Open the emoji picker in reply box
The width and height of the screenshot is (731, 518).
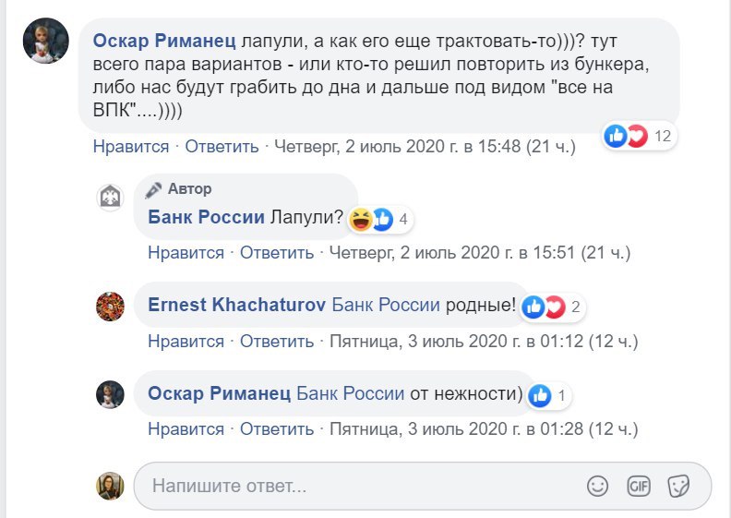(x=598, y=485)
